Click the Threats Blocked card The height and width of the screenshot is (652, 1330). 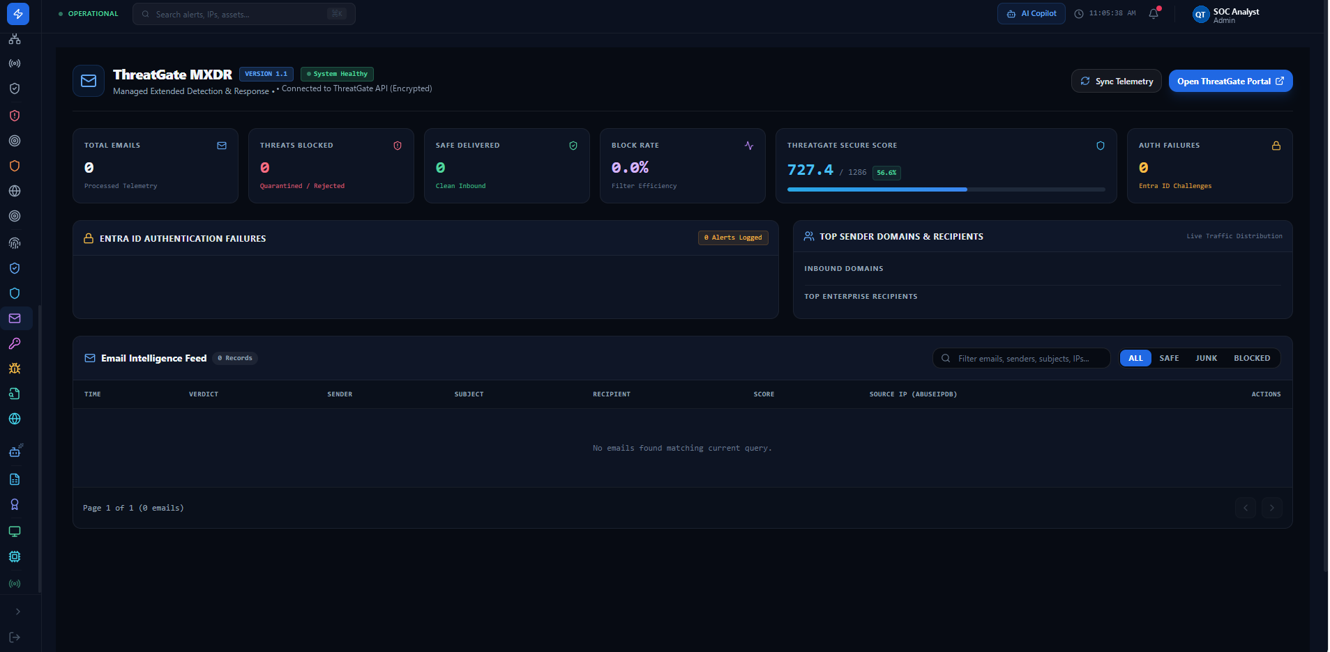[331, 166]
